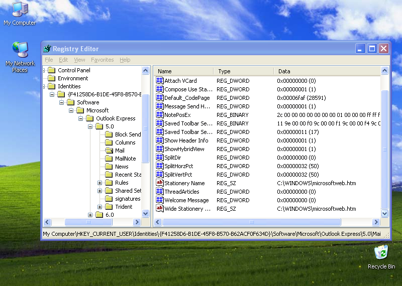The height and width of the screenshot is (286, 402).
Task: Open the My Computer desktop icon
Action: (x=20, y=14)
